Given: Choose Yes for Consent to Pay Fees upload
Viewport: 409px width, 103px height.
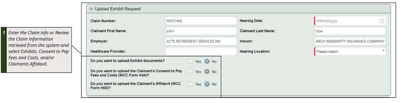Looking at the screenshot, I should (x=190, y=72).
